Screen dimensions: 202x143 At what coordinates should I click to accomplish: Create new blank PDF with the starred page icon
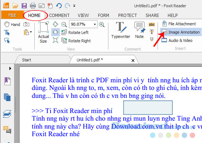pos(50,6)
